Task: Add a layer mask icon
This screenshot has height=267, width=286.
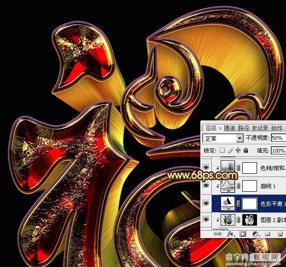Action: 243,234
